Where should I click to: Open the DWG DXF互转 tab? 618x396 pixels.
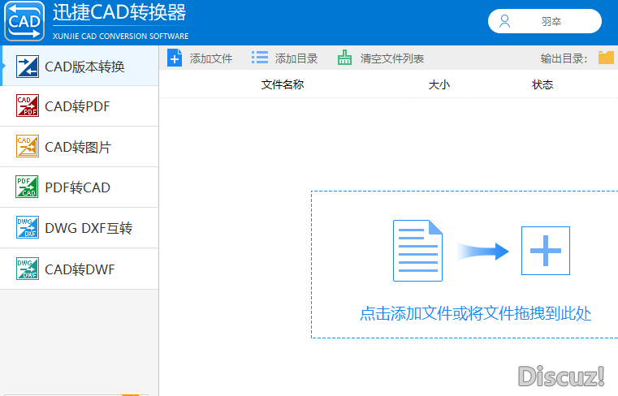[79, 228]
